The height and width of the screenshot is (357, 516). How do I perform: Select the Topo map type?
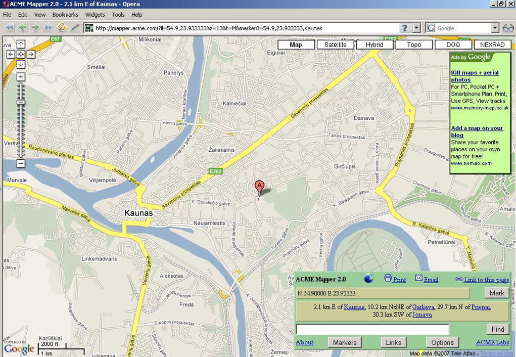coord(414,44)
